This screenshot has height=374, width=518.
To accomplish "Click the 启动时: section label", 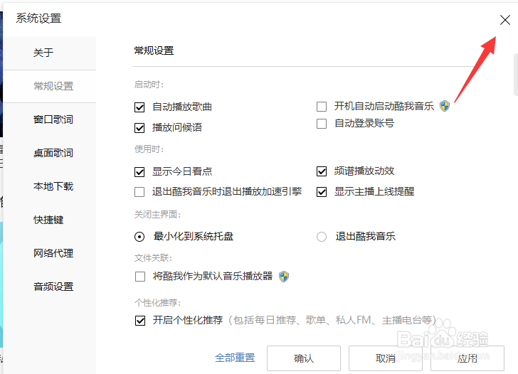I will 149,85.
